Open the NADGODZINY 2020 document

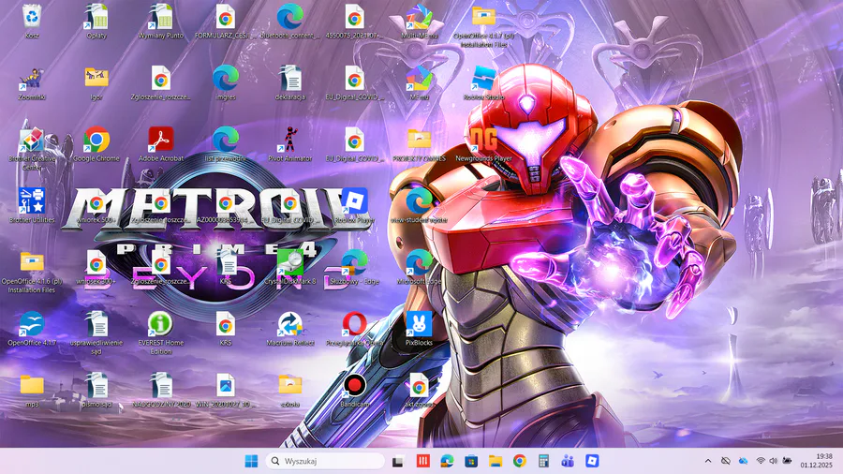161,385
